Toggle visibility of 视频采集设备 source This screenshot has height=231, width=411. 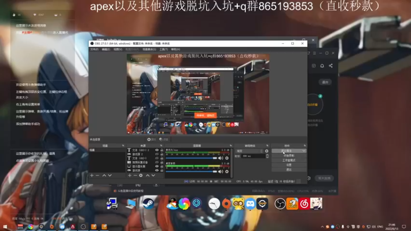point(157,162)
